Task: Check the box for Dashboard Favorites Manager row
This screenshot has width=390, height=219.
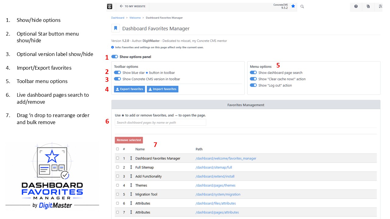Action: pyautogui.click(x=118, y=158)
